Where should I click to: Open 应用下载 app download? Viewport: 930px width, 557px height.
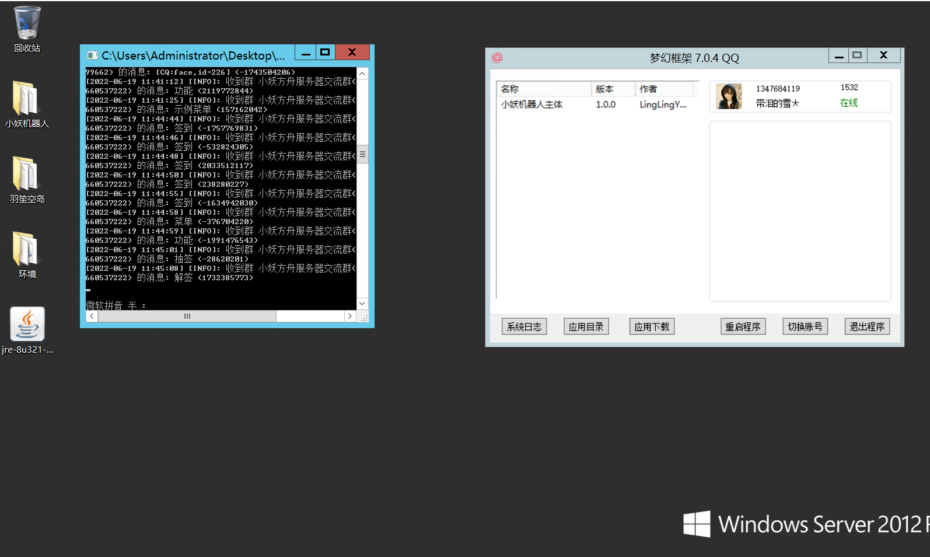652,327
